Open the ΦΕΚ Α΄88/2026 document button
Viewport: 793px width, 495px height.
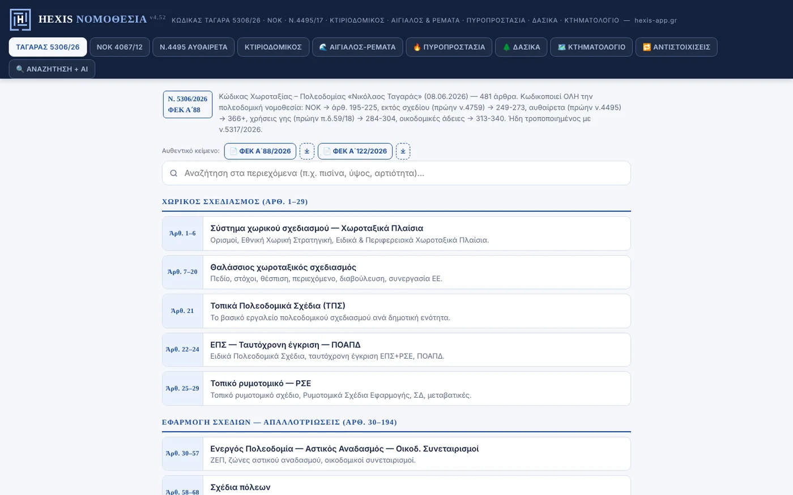[260, 151]
